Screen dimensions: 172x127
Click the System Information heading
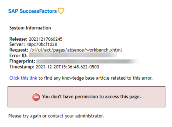tap(30, 28)
